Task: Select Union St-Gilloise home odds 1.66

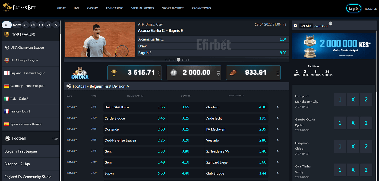Action: (161, 107)
